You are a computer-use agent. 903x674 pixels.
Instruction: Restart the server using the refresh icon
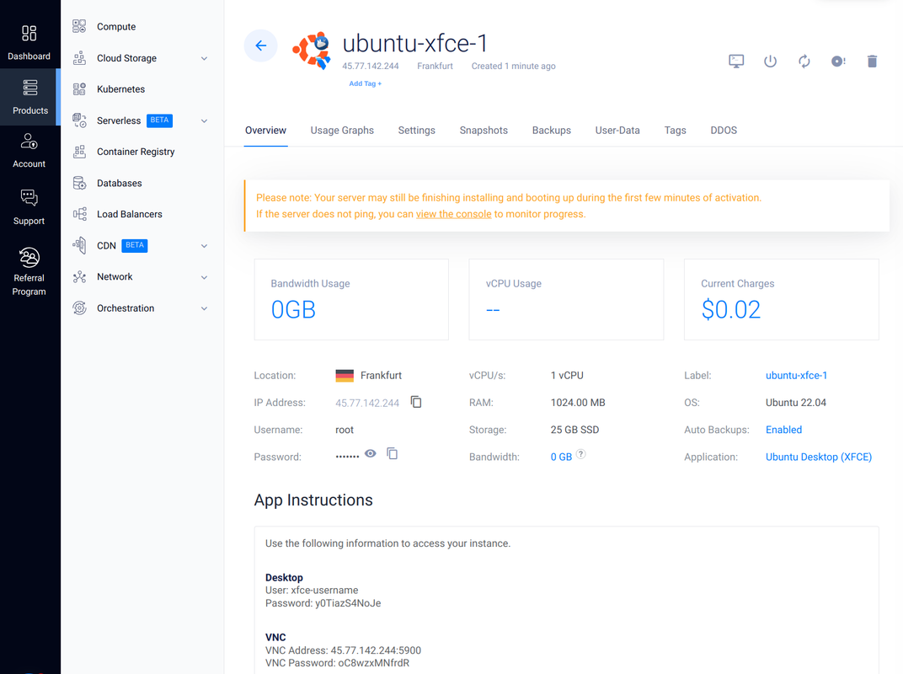pyautogui.click(x=804, y=61)
